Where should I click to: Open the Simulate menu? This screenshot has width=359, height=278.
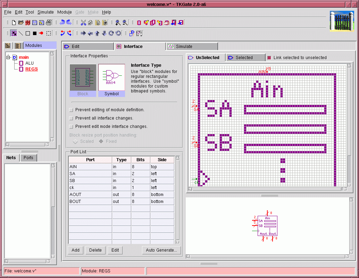[45, 12]
